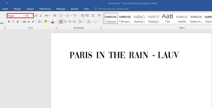Toggle strikethrough text formatting
This screenshot has width=212, height=108.
click(25, 22)
